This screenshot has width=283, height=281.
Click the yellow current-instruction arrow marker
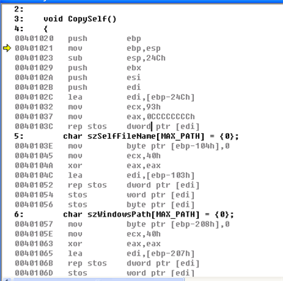(x=7, y=48)
